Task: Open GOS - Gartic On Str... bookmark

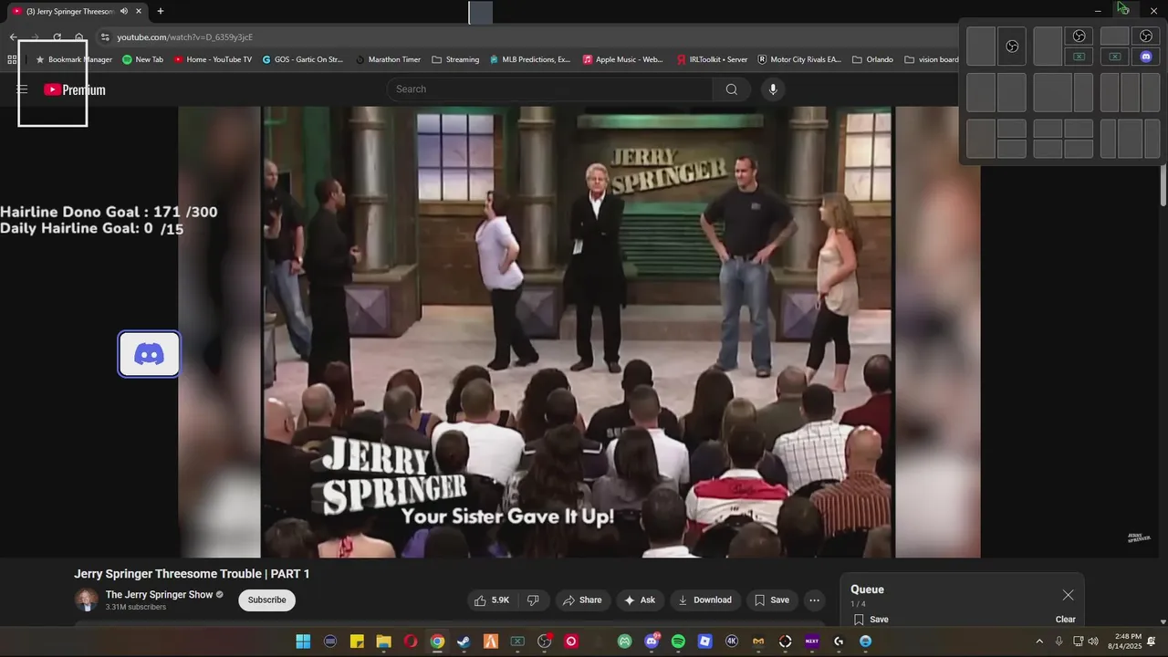Action: click(302, 59)
